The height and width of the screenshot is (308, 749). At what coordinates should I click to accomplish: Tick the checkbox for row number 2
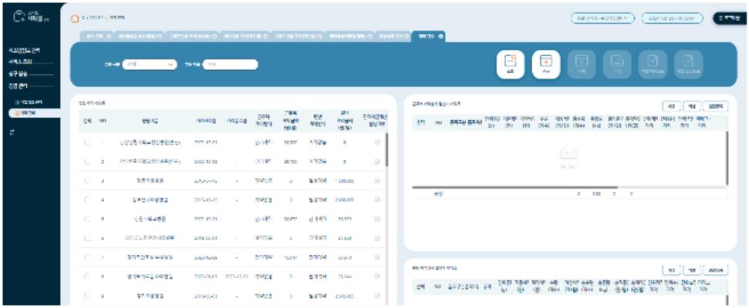pos(87,162)
